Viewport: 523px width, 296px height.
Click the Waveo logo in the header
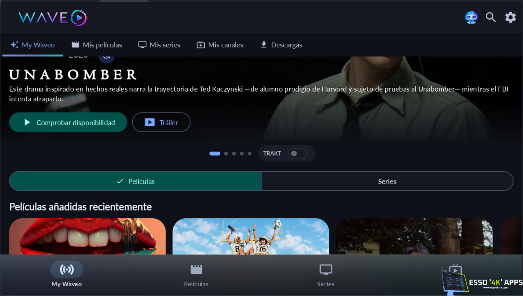click(53, 18)
